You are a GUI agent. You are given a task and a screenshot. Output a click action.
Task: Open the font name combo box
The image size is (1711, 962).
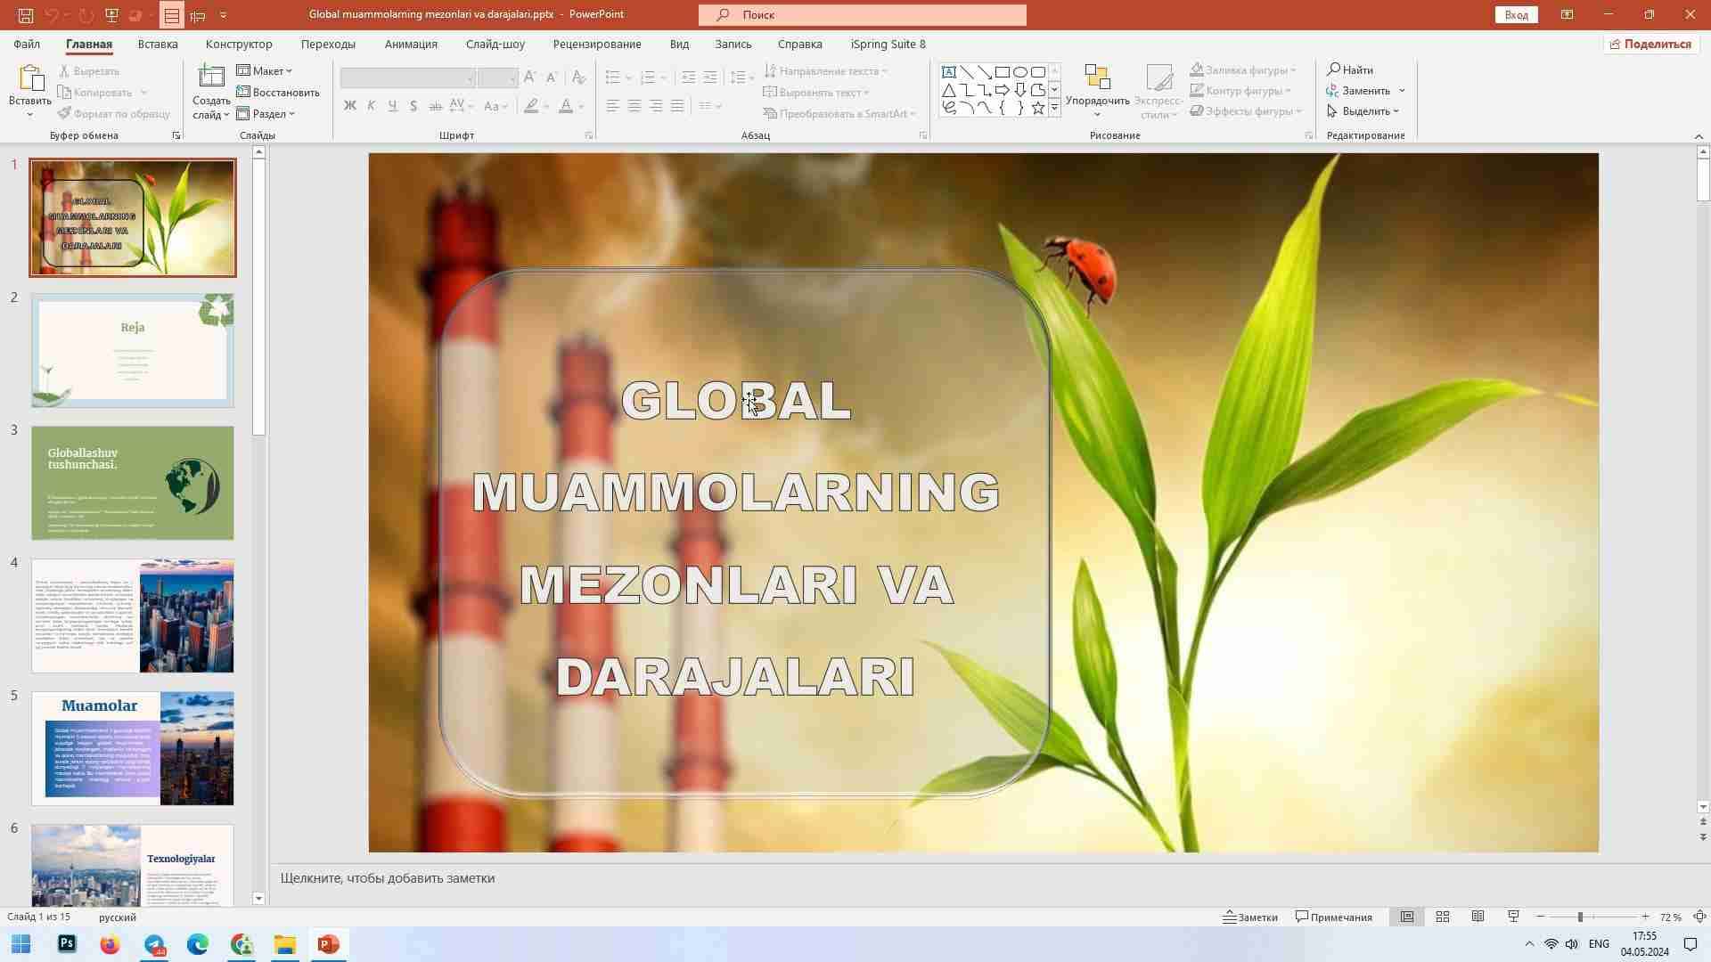407,78
